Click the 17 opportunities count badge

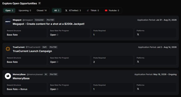pyautogui.click(x=39, y=3)
